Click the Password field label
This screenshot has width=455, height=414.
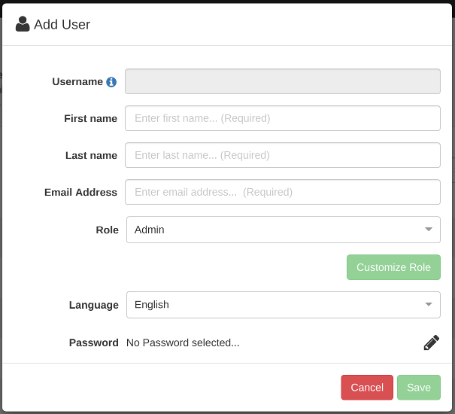click(x=93, y=342)
